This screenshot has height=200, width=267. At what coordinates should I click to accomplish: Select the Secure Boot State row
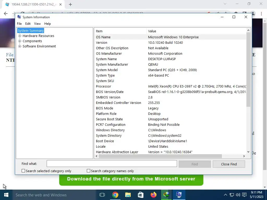[x=171, y=119]
